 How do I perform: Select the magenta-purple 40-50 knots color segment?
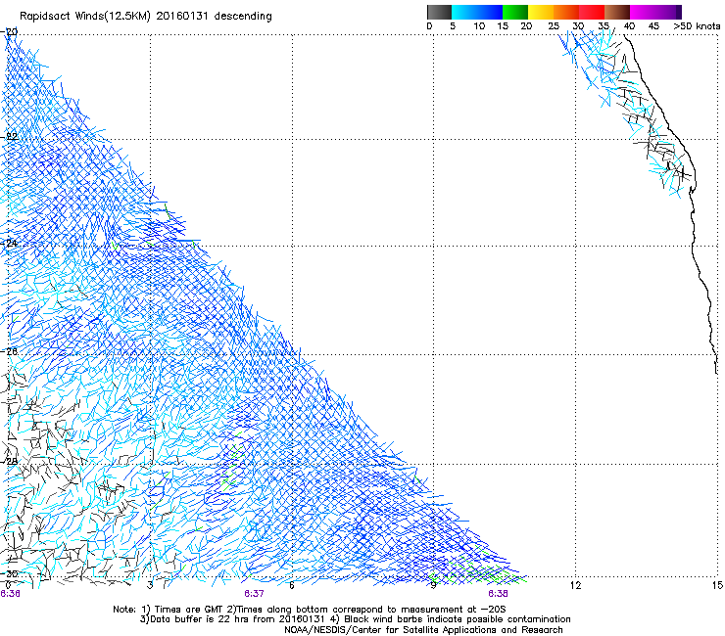(655, 12)
